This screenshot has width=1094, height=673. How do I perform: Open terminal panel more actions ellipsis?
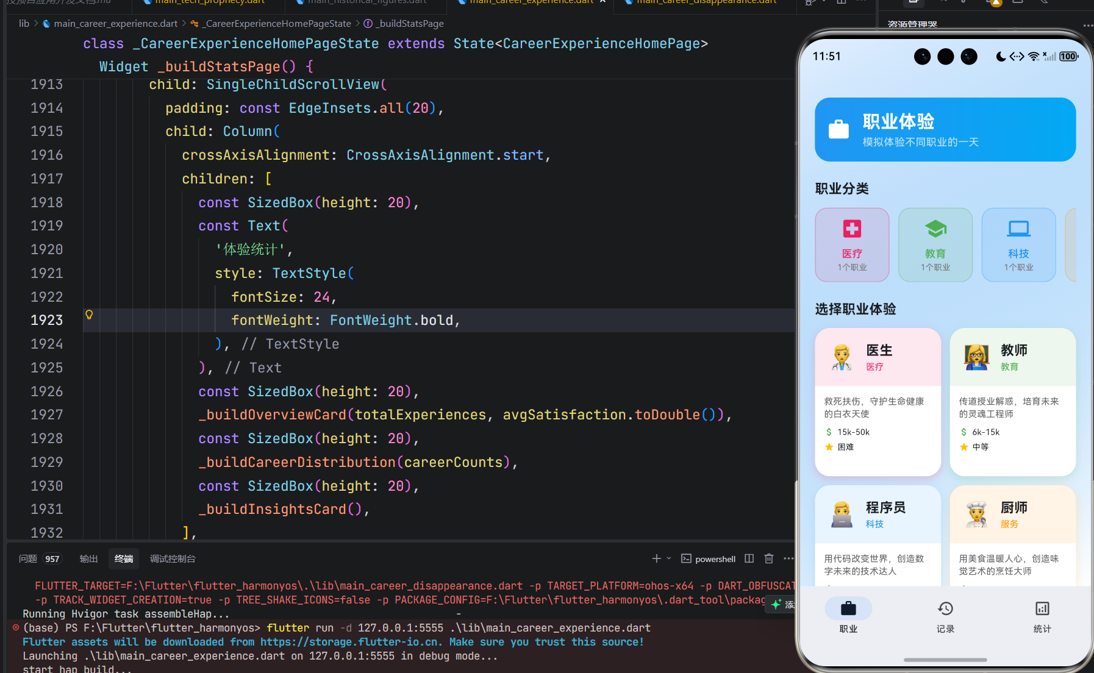click(x=788, y=558)
